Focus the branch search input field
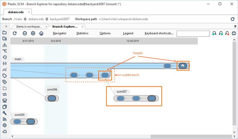The image size is (238, 139). coord(193,34)
